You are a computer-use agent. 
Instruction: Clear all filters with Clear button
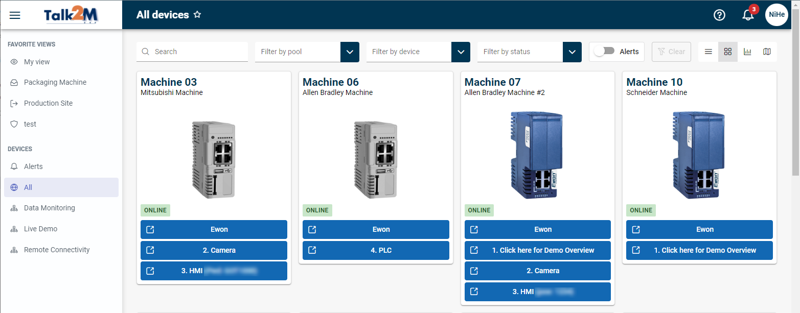point(672,52)
